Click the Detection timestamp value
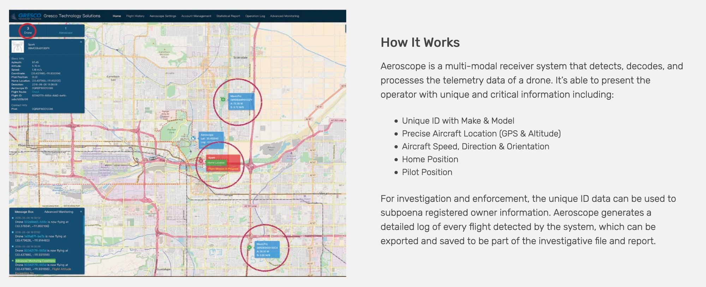 pyautogui.click(x=44, y=85)
